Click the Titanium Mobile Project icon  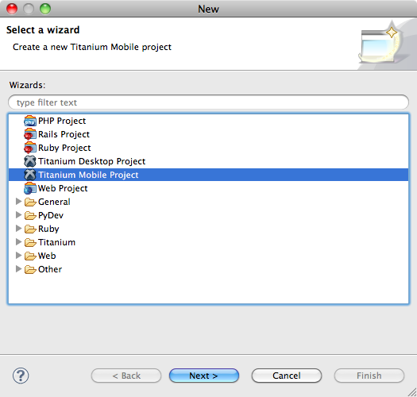(x=30, y=175)
